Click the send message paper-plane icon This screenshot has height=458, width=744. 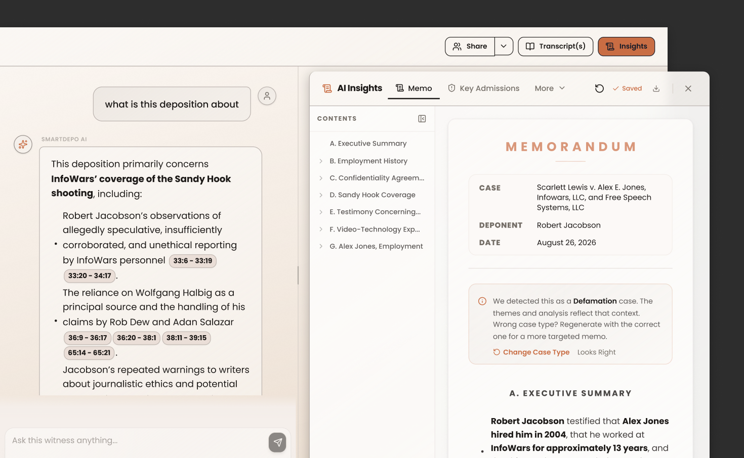pos(277,442)
